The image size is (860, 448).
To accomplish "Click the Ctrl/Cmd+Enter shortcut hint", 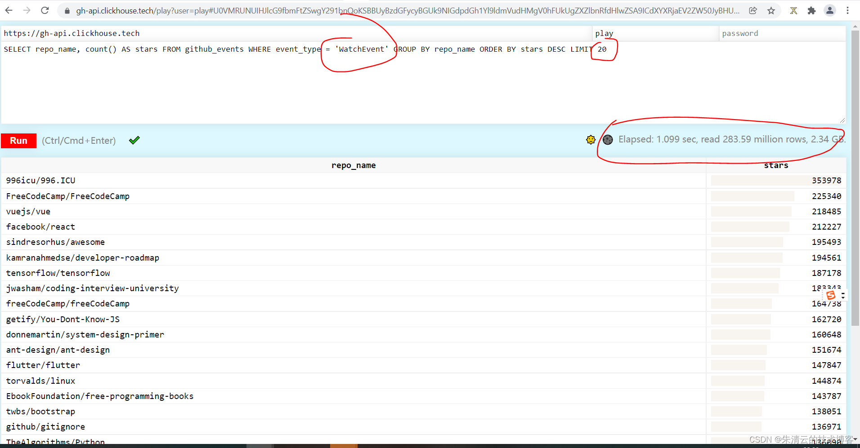I will [x=79, y=141].
